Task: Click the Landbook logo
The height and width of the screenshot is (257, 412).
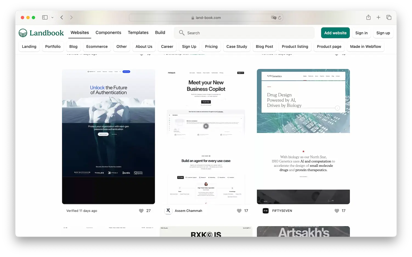Action: coord(41,33)
